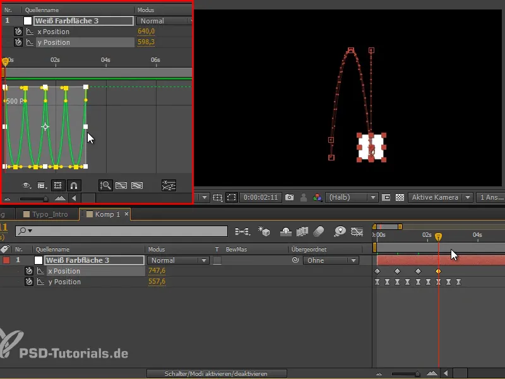The image size is (505, 379).
Task: Open the composition mini-flowchart
Action: click(x=242, y=231)
